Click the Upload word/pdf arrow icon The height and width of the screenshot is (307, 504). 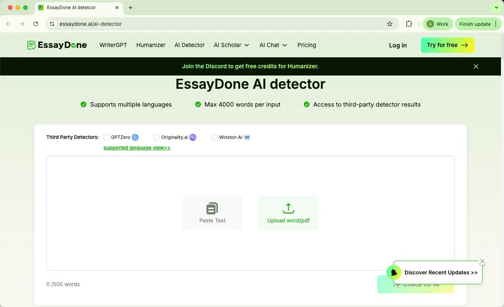(x=288, y=208)
